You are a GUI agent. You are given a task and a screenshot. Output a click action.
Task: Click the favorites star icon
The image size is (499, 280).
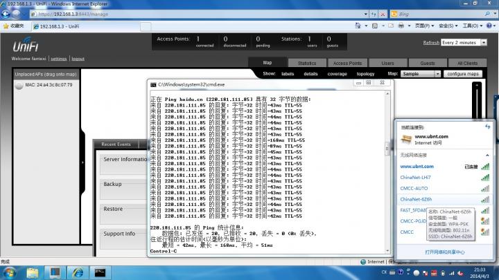[6, 26]
